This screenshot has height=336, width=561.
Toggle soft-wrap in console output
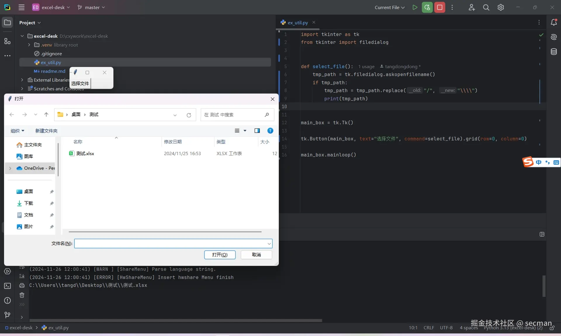click(x=22, y=267)
